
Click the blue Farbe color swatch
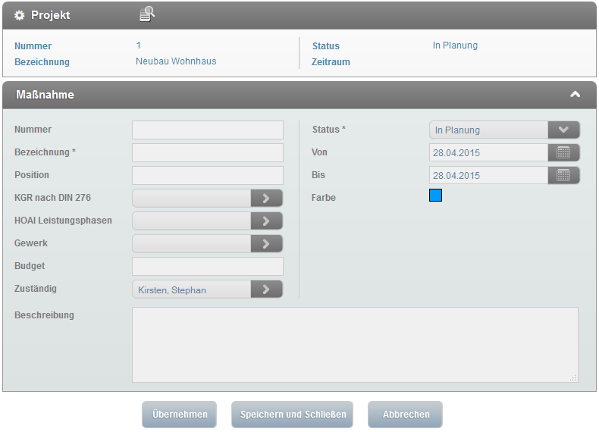point(435,196)
